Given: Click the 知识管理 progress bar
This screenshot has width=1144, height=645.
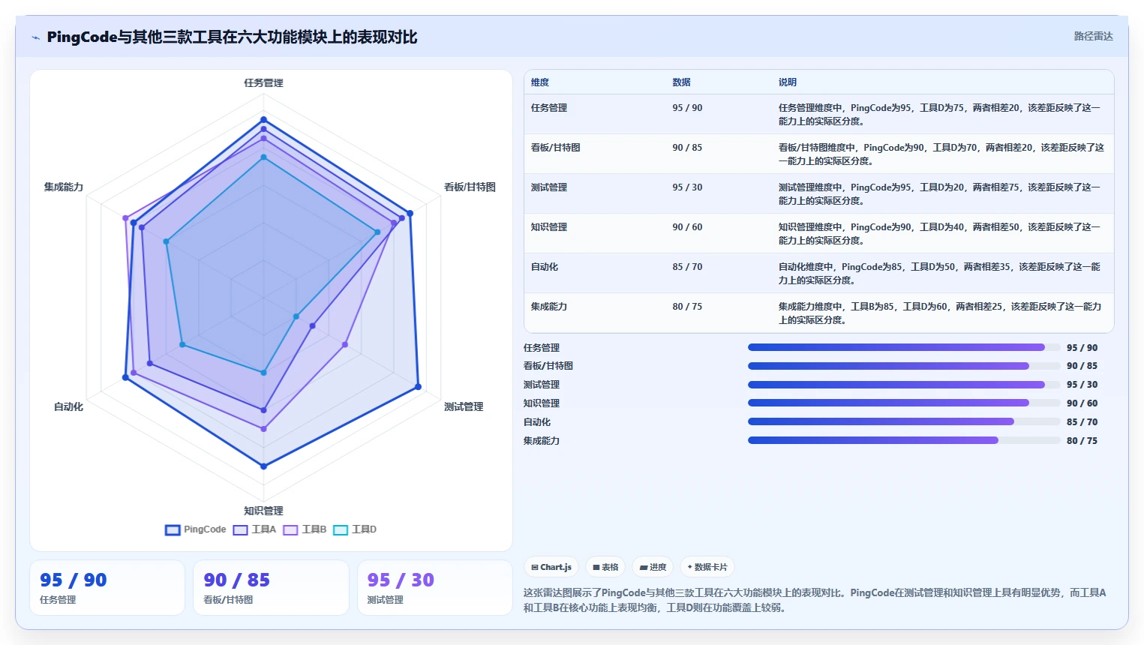Looking at the screenshot, I should click(904, 403).
